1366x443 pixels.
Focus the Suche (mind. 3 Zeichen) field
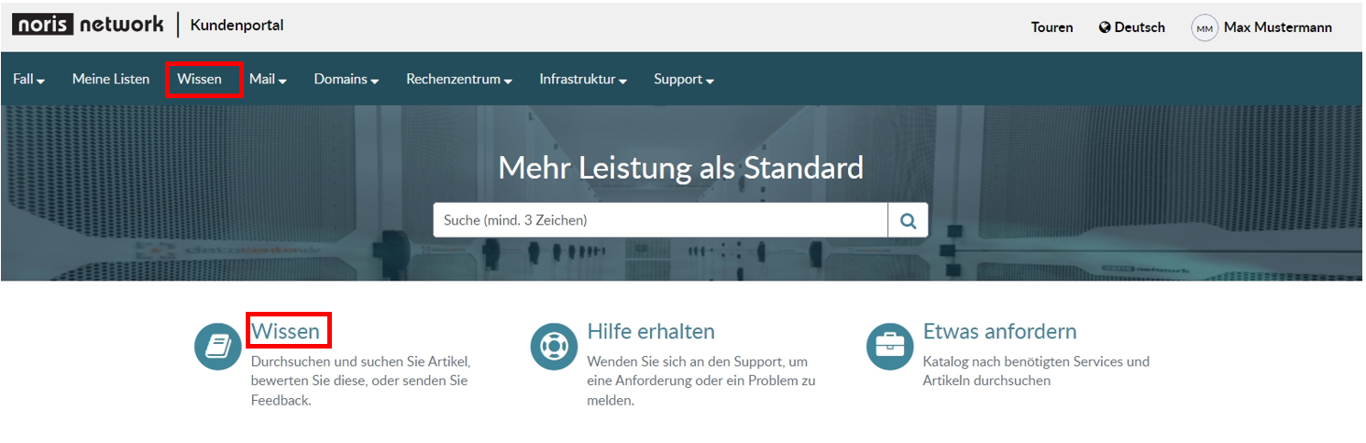pos(660,220)
